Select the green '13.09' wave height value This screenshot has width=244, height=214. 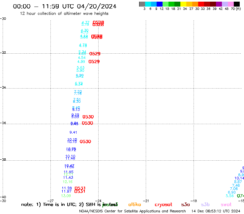[66, 196]
